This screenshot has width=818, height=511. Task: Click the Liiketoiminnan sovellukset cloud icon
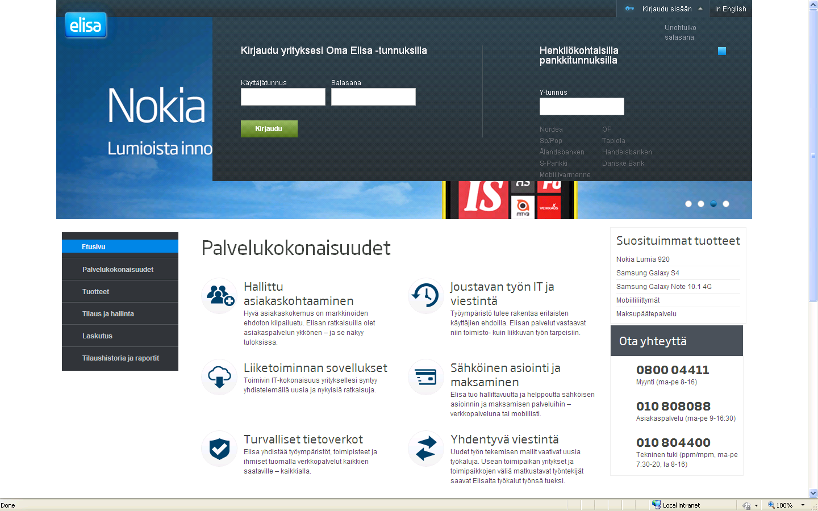[x=219, y=377]
